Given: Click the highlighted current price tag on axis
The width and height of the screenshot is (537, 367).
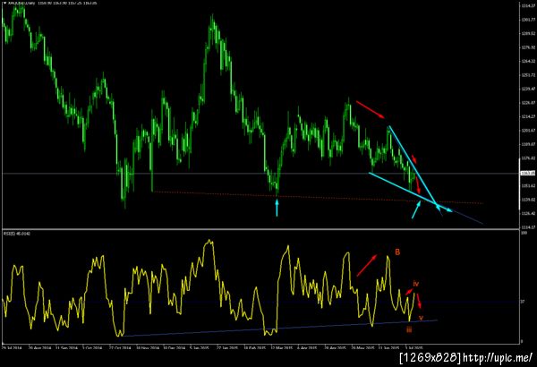Looking at the screenshot, I should tap(528, 173).
